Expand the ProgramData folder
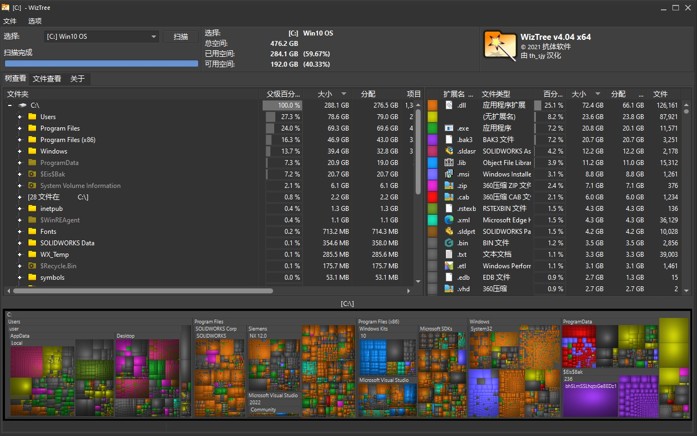697x436 pixels. coord(20,163)
